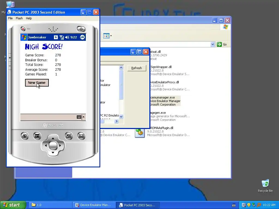Open the Flash menu of the emulator
The height and width of the screenshot is (209, 279).
coord(19,18)
